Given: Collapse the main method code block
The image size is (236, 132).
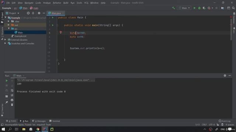Looking at the screenshot, I should coord(57,25).
